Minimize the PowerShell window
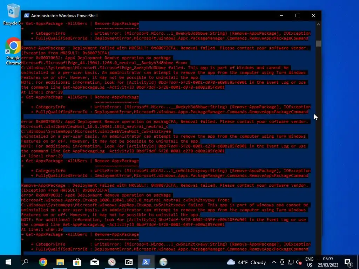 pos(282,15)
